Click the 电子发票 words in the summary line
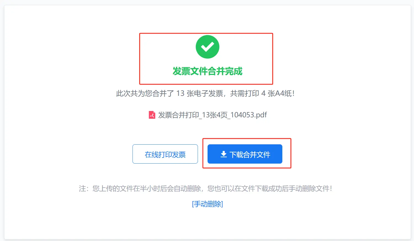Image resolution: width=414 pixels, height=241 pixels. (x=209, y=94)
